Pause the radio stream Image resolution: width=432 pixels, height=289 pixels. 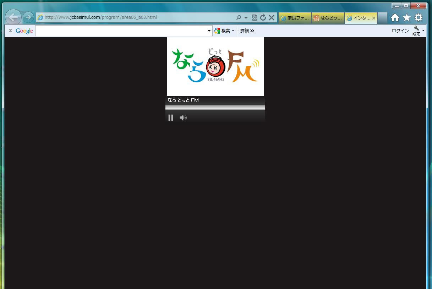pos(171,118)
